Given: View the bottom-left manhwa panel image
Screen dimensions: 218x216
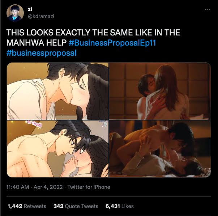Looking at the screenshot, I should click(x=57, y=149).
